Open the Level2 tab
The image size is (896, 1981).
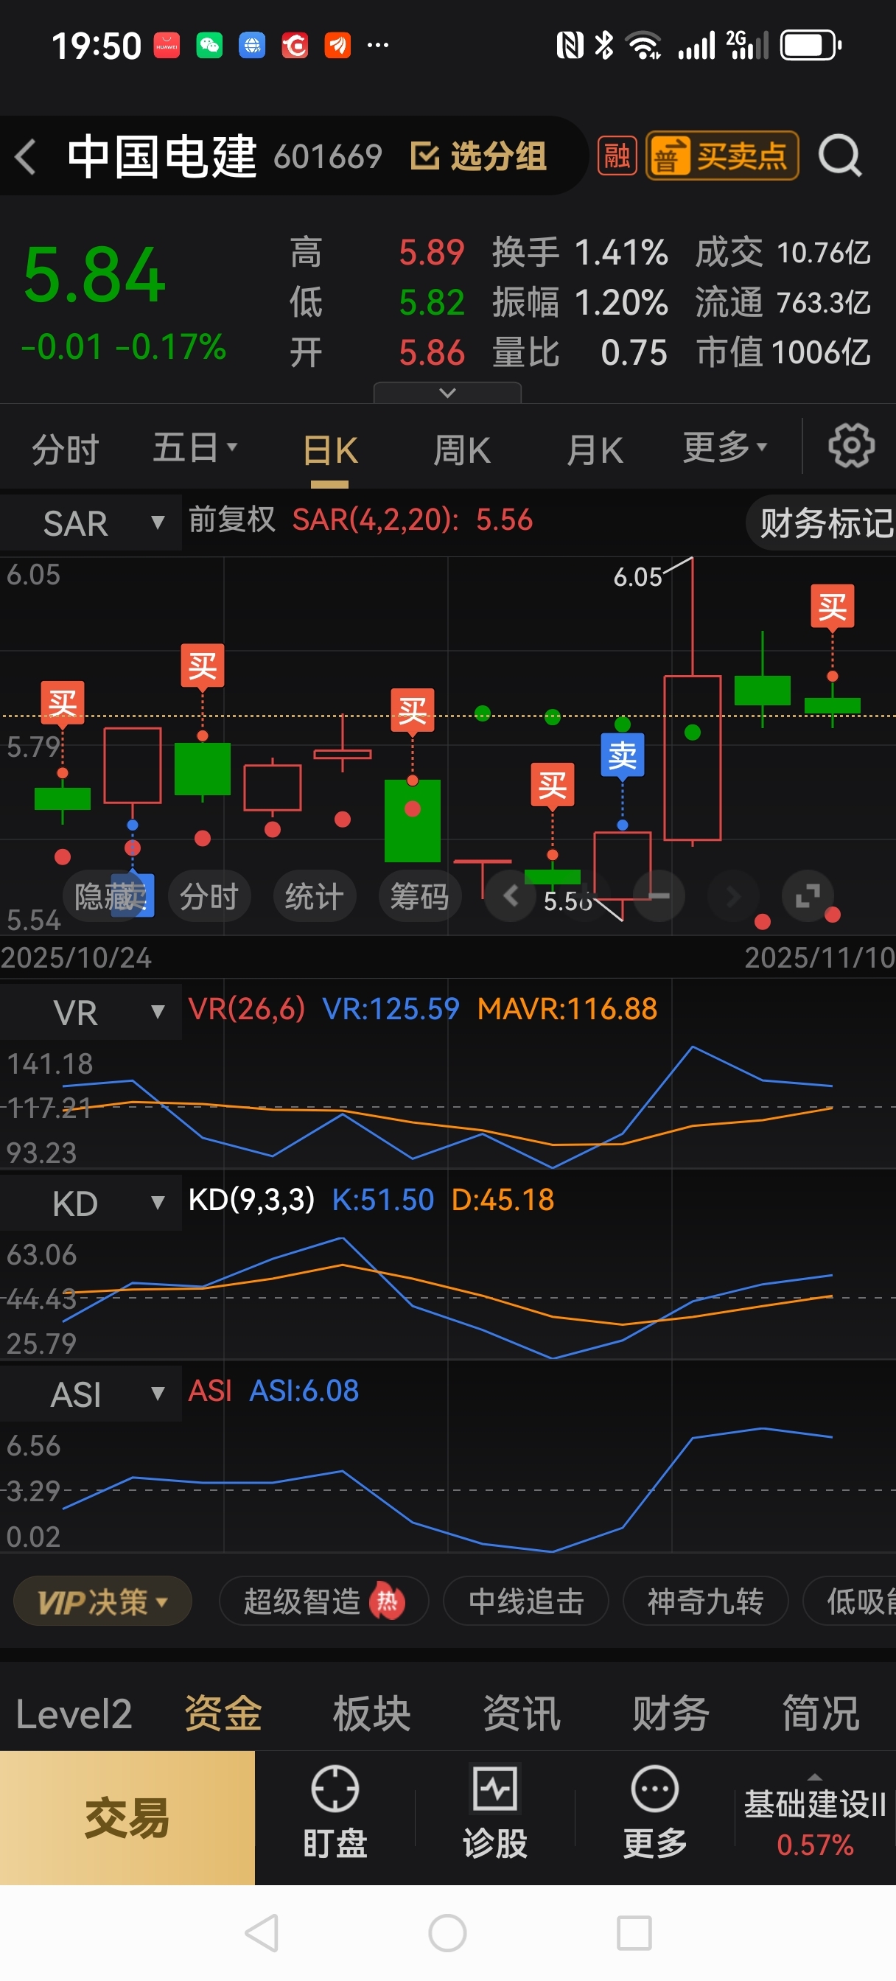(74, 1714)
